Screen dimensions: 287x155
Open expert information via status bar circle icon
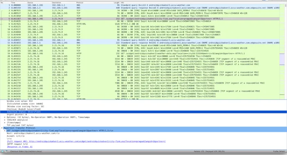[x=2, y=151]
